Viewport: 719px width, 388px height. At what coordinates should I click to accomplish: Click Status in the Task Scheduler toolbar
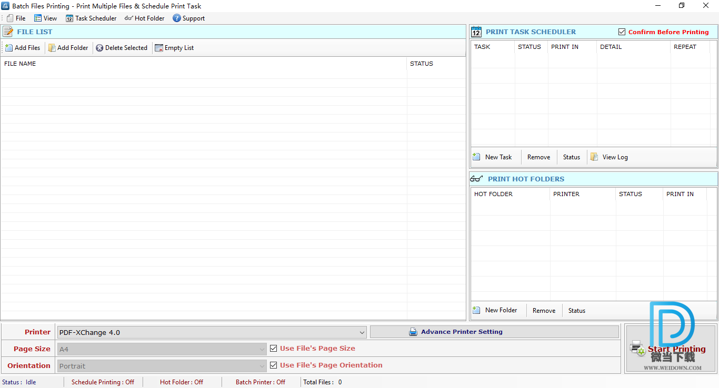point(571,157)
